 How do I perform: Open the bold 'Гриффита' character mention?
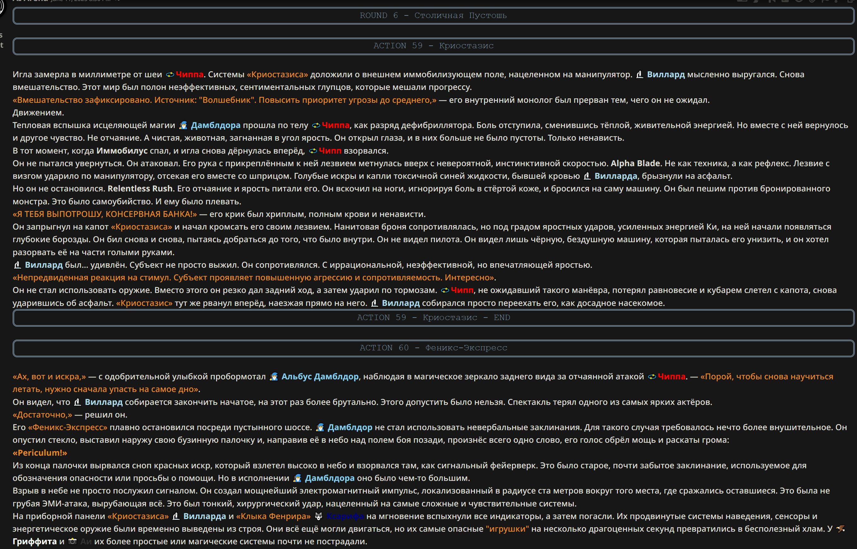(35, 541)
